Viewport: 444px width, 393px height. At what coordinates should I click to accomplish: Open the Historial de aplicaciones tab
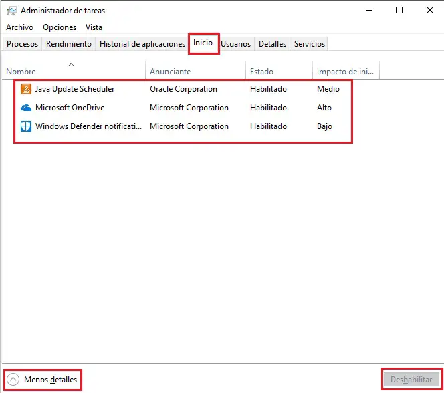(x=142, y=44)
